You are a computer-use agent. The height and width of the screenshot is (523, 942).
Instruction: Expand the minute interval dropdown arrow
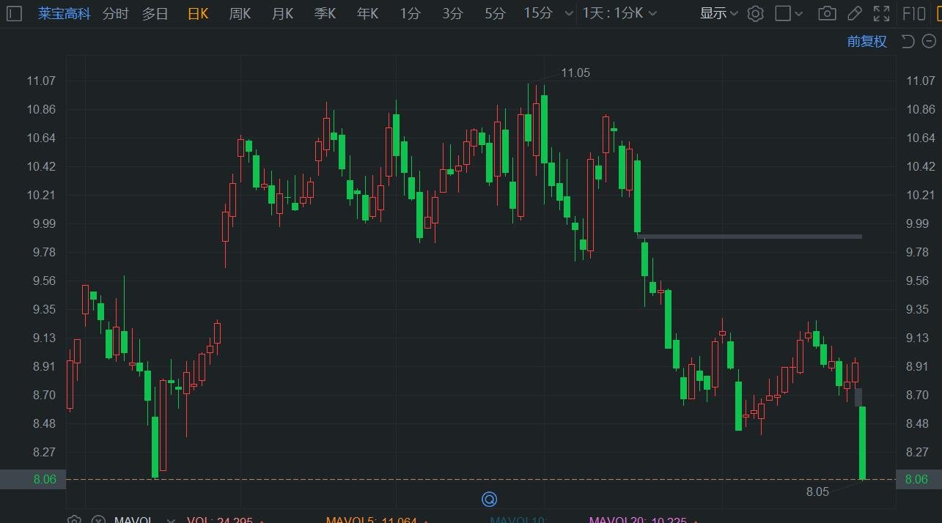[x=569, y=14]
